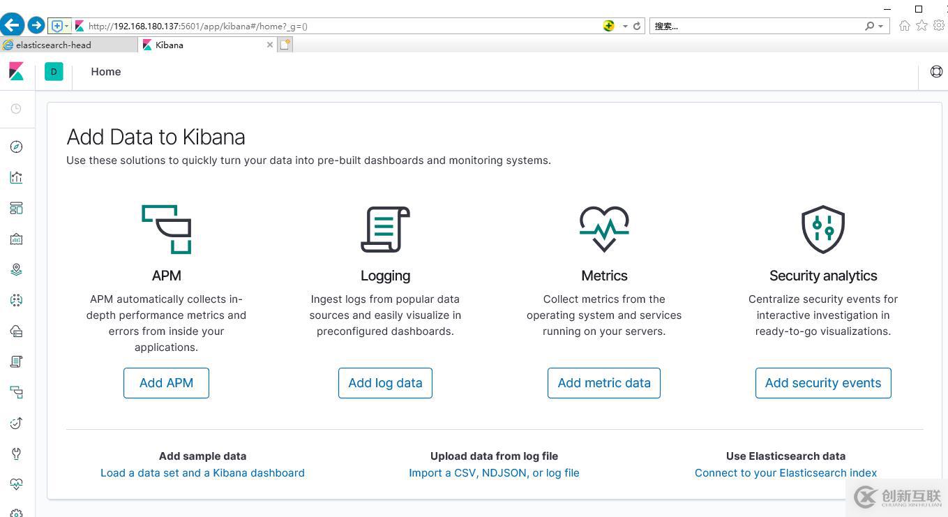Click the Add Data to Kibana heading

156,137
